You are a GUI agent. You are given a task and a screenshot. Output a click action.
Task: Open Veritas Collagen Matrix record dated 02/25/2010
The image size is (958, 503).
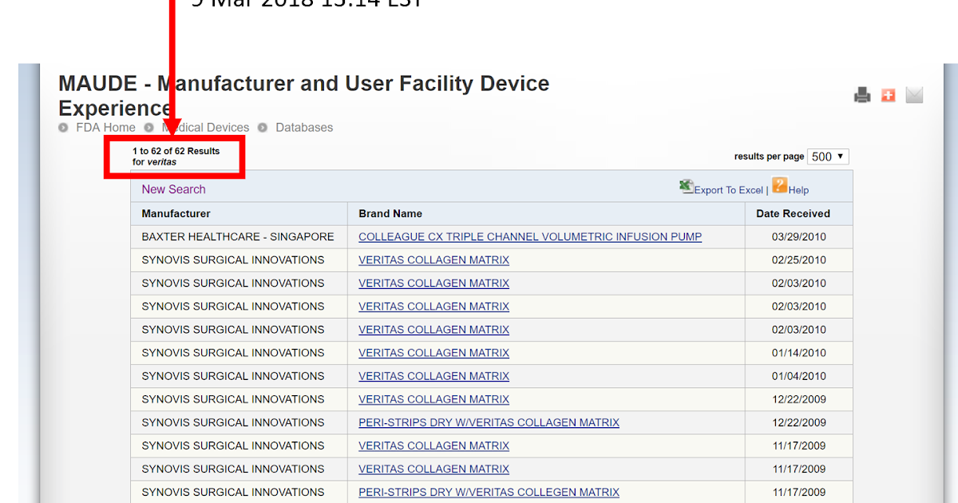(433, 259)
